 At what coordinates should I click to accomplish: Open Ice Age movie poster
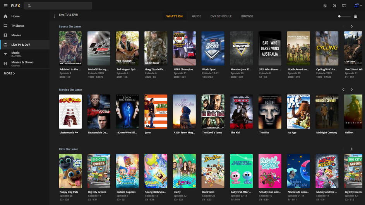[298, 112]
